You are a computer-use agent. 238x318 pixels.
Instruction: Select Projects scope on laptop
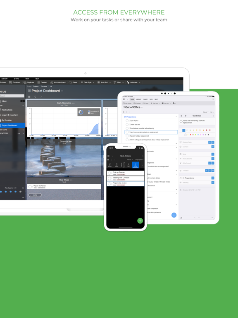[x=36, y=86]
